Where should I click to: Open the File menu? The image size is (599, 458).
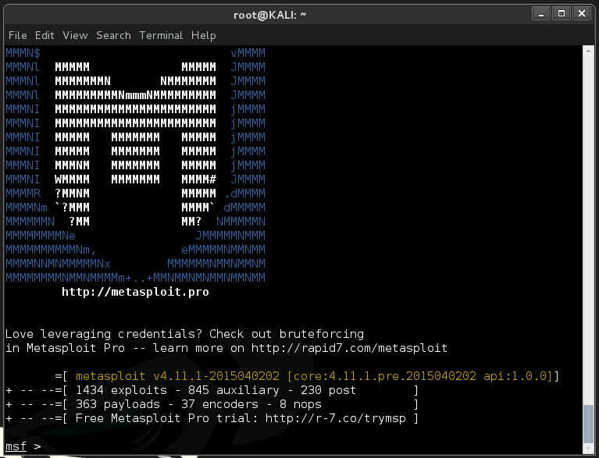pos(18,35)
